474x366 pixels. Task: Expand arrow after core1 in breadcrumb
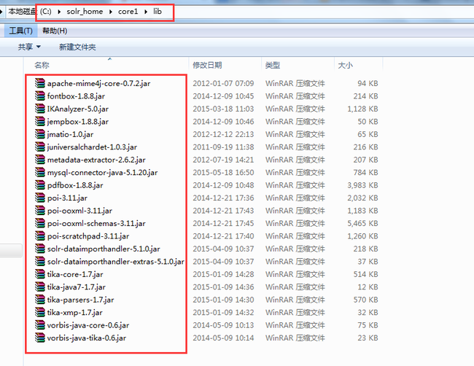click(146, 12)
